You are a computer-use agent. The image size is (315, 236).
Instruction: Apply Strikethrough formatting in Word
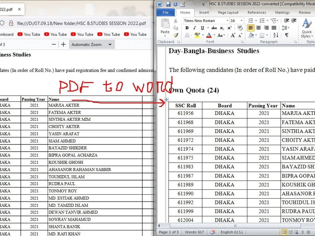(214, 28)
